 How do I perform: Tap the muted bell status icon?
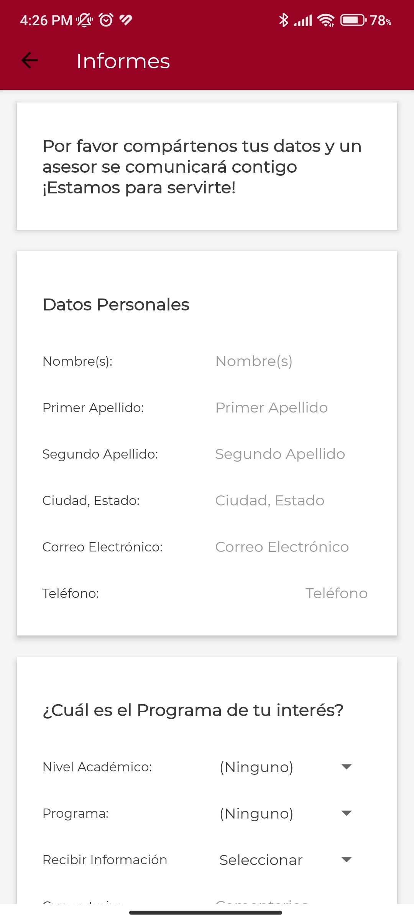[84, 20]
